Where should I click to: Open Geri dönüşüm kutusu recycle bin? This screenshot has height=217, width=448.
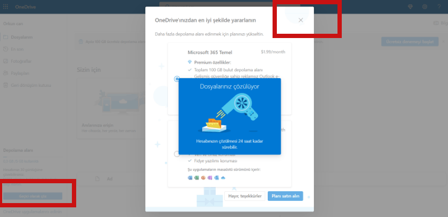27,85
